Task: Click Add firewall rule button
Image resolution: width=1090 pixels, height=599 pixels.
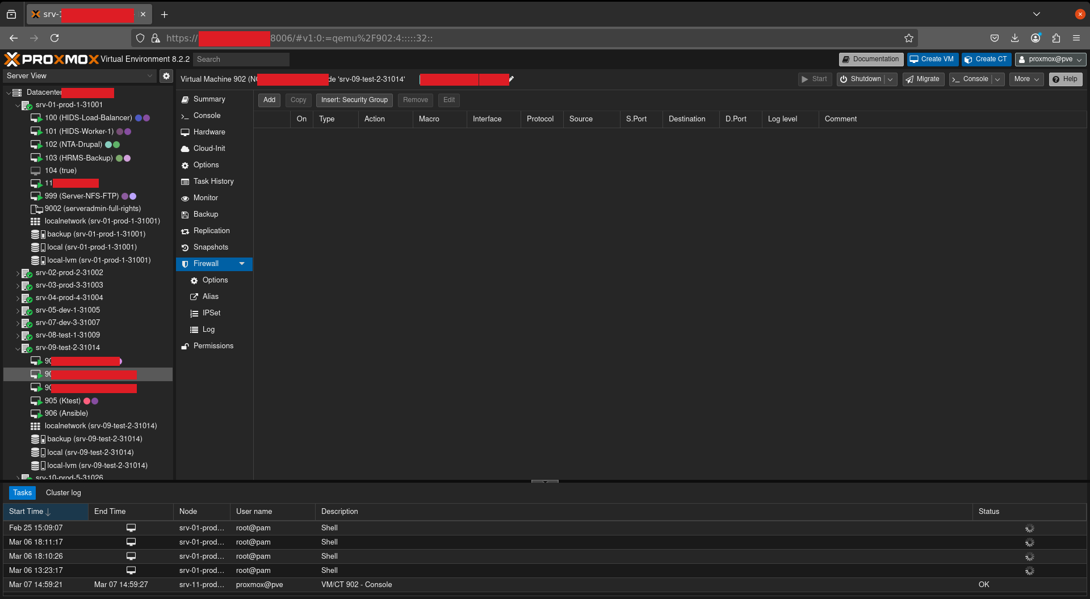Action: [269, 100]
